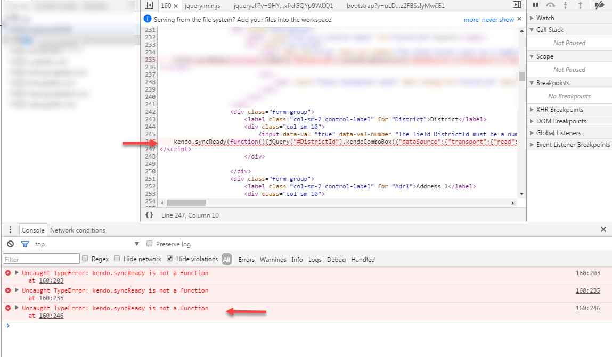Click the error icon for 160:203

[x=8, y=273]
